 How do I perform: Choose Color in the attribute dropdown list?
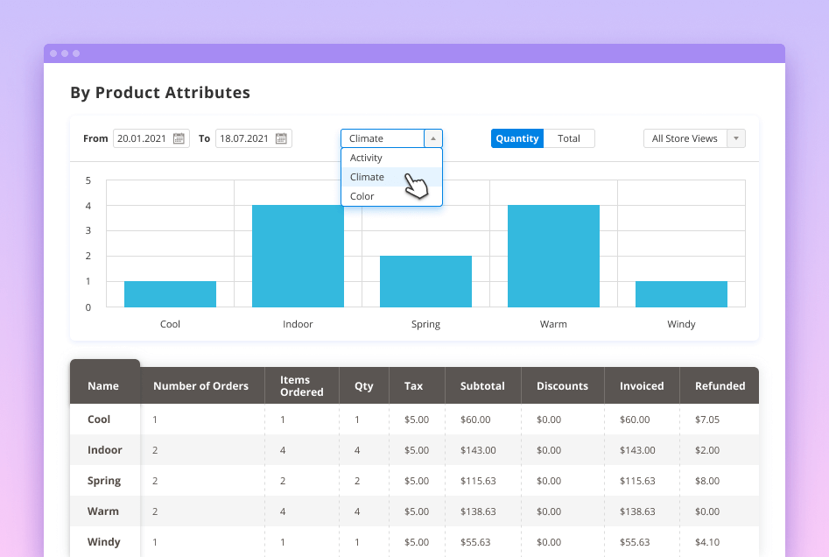pyautogui.click(x=362, y=196)
